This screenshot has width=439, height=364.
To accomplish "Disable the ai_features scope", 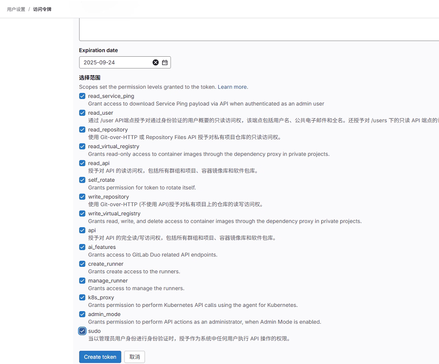I will (x=82, y=247).
